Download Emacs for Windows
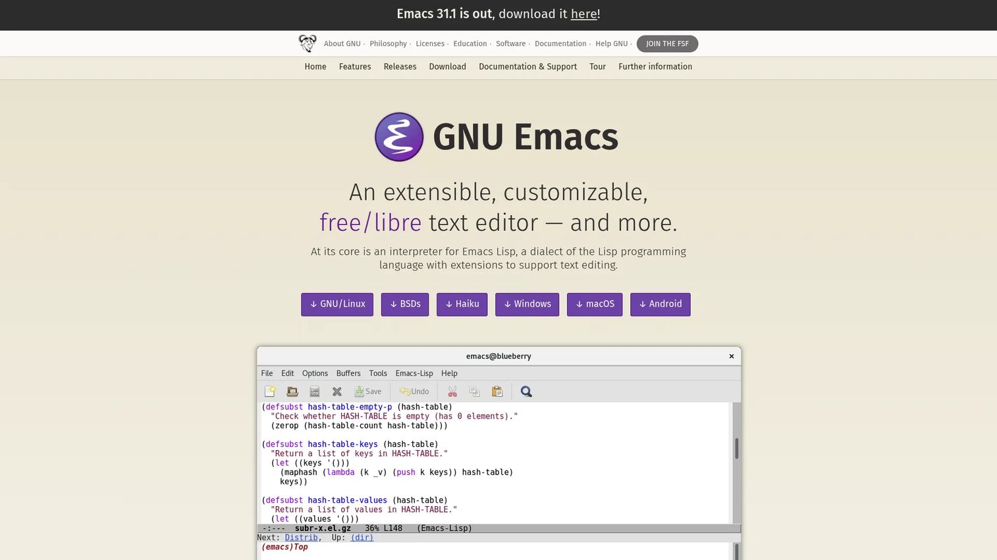This screenshot has height=560, width=997. click(x=527, y=304)
